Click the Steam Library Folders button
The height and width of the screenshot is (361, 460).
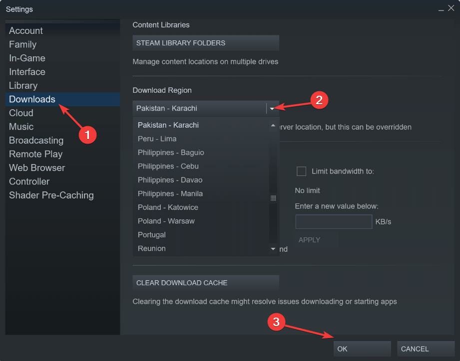pyautogui.click(x=206, y=43)
